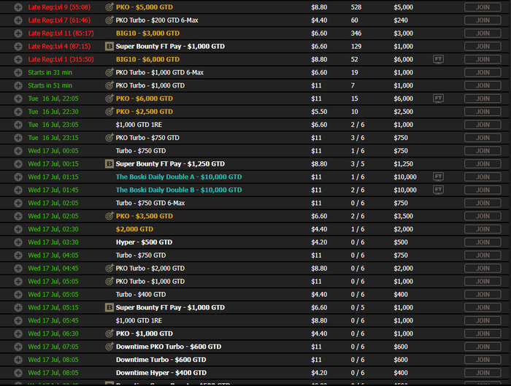Image resolution: width=511 pixels, height=386 pixels.
Task: Select The Boski Daily Double A - $10,000 GTD
Action: pyautogui.click(x=179, y=177)
